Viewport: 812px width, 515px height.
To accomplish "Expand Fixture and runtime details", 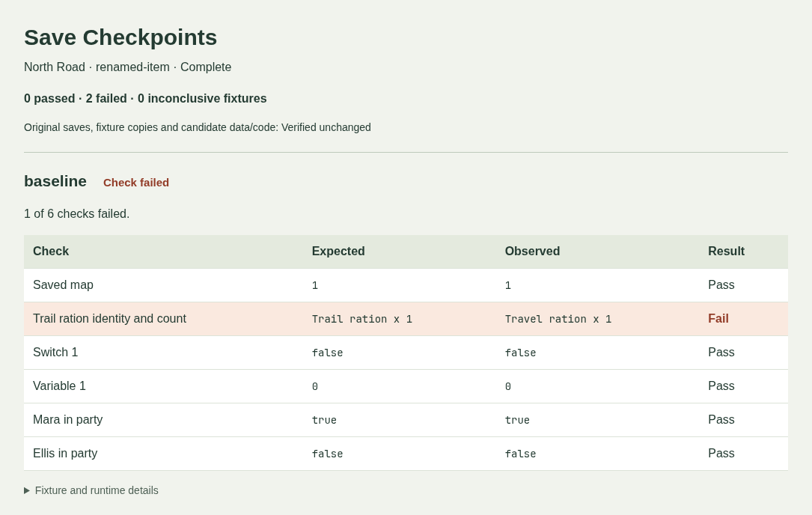I will point(91,490).
